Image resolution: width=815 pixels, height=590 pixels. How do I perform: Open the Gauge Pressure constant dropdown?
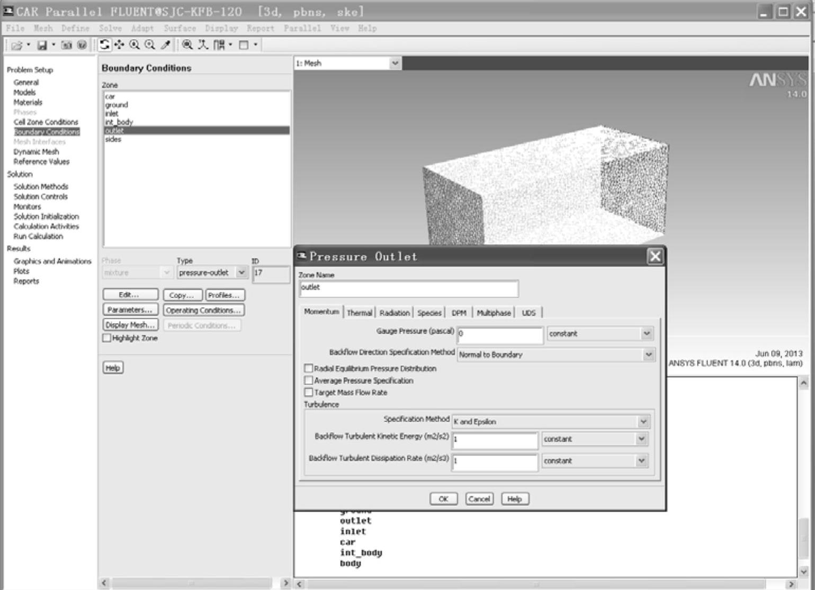[646, 333]
